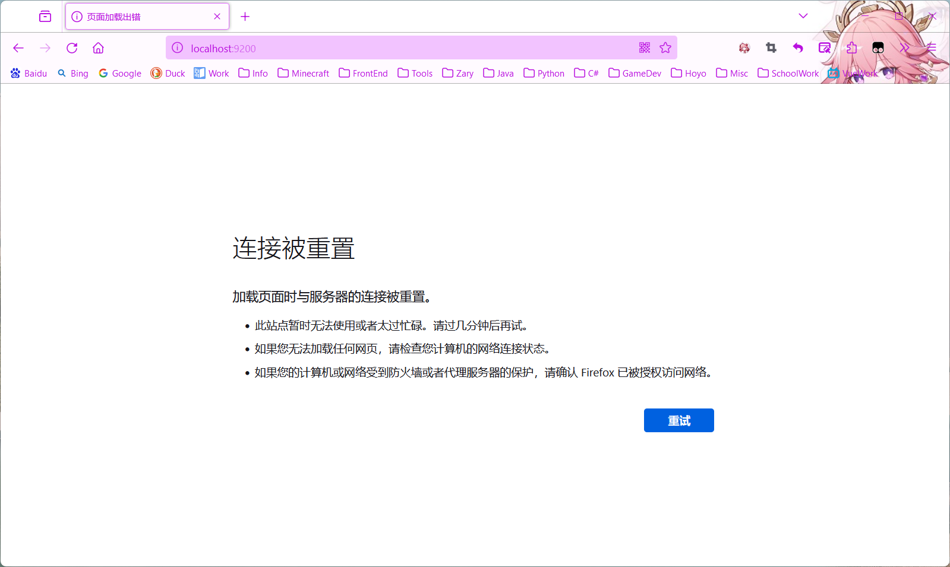Open the anime avatar extension icon

744,47
